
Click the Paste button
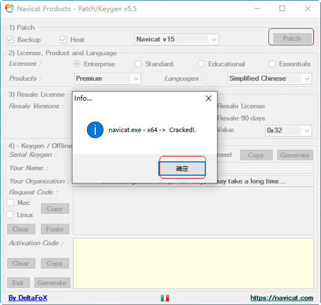coord(55,229)
